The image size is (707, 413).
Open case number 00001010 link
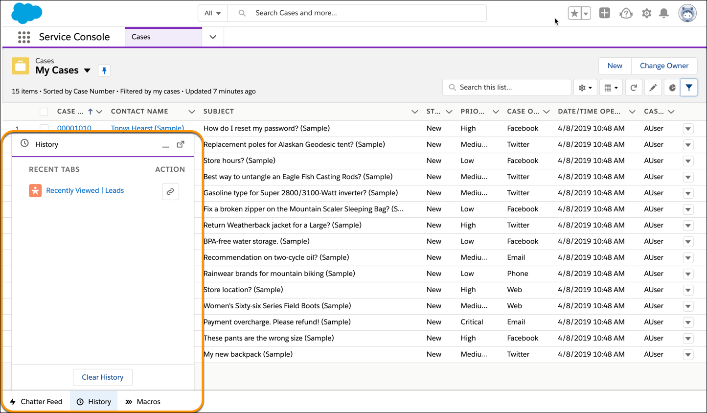coord(74,129)
